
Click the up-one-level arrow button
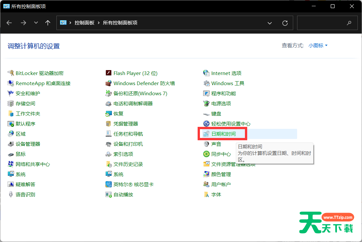pos(48,23)
